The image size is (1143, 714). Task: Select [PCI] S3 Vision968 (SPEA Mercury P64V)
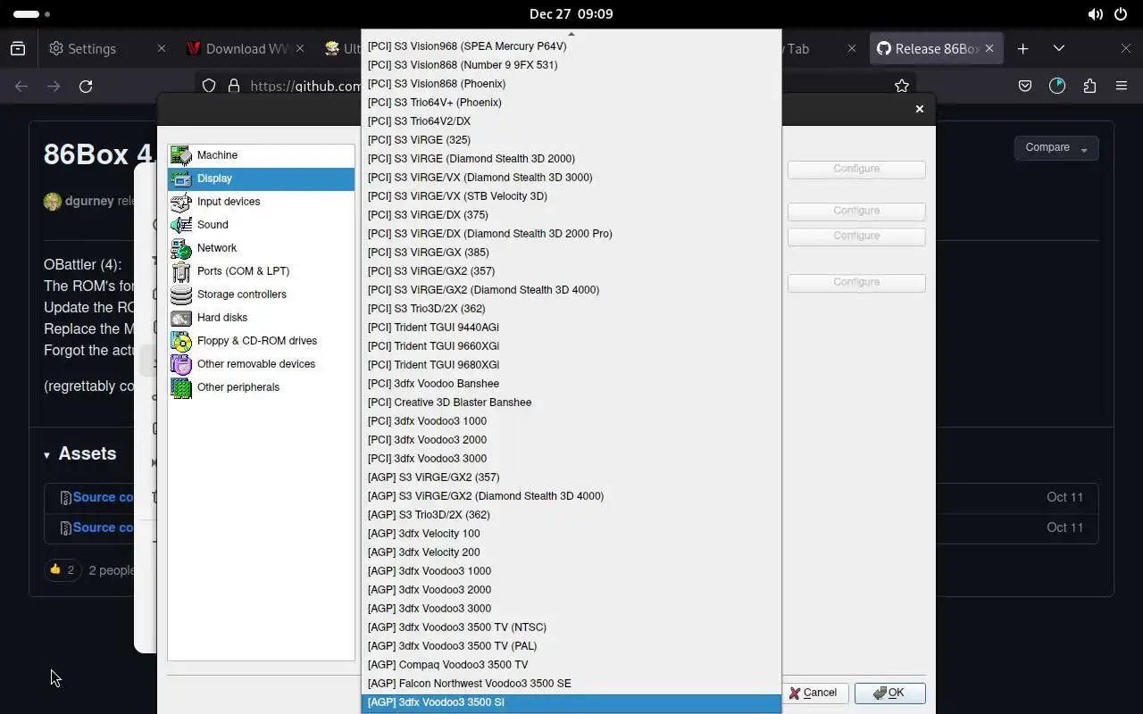571,46
